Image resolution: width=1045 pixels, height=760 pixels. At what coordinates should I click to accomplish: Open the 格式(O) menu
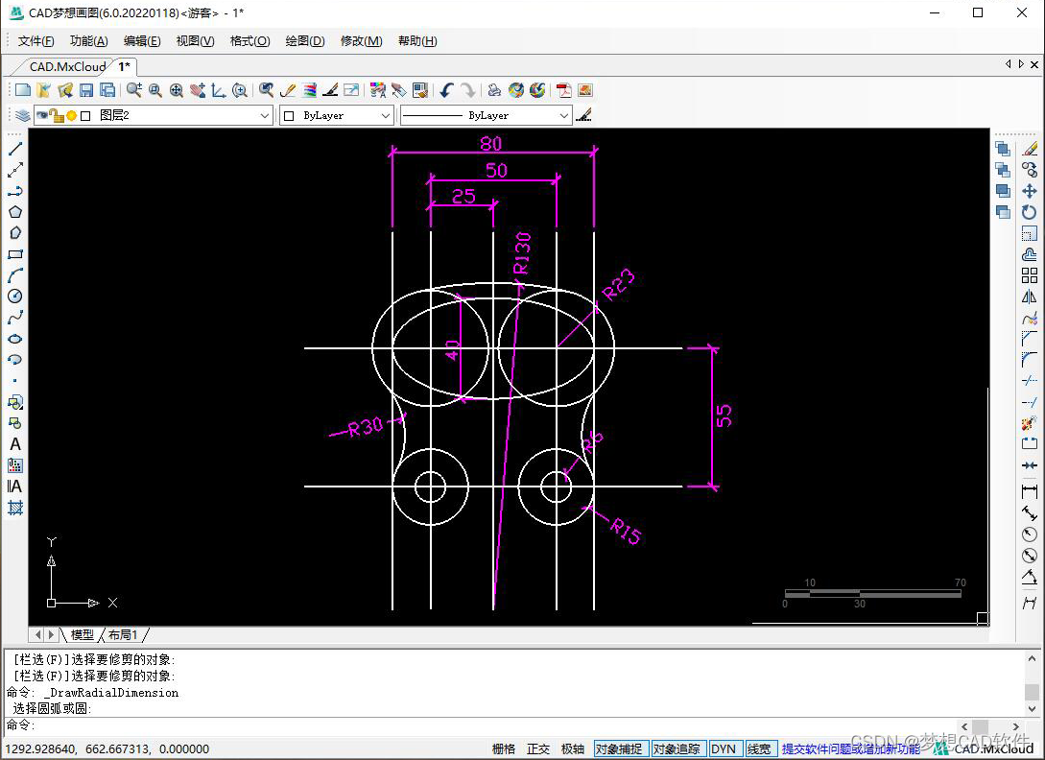(249, 41)
